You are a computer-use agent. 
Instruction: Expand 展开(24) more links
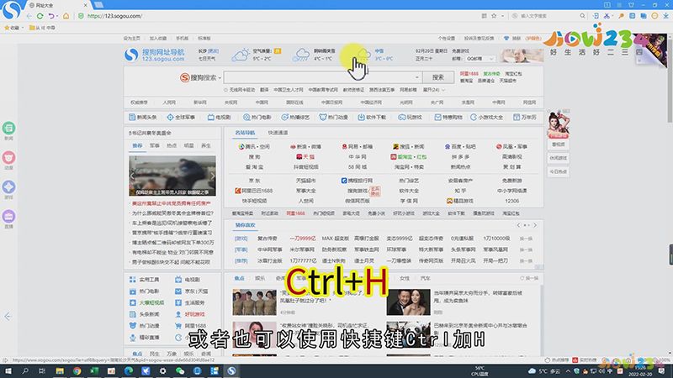[x=434, y=90]
